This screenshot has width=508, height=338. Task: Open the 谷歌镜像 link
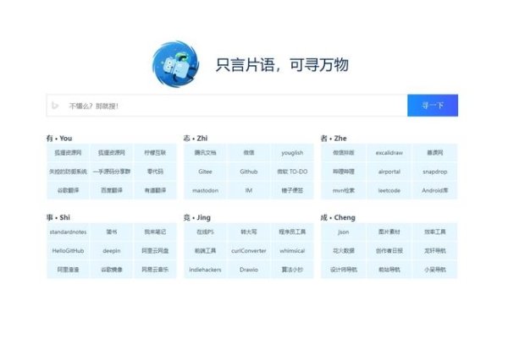pyautogui.click(x=112, y=270)
